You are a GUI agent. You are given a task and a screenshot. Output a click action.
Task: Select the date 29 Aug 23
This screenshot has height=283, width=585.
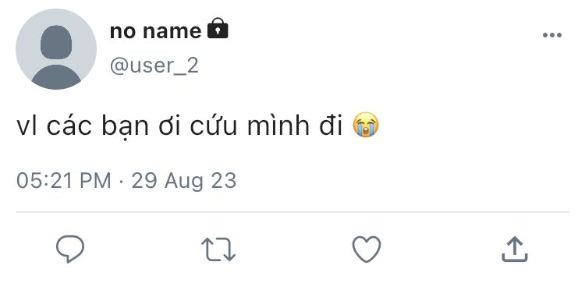184,180
